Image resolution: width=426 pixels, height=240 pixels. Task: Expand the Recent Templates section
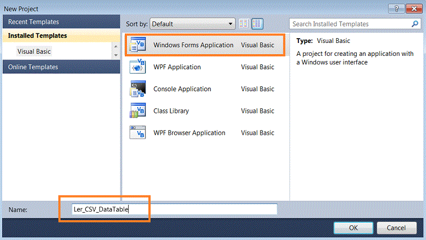(x=61, y=22)
